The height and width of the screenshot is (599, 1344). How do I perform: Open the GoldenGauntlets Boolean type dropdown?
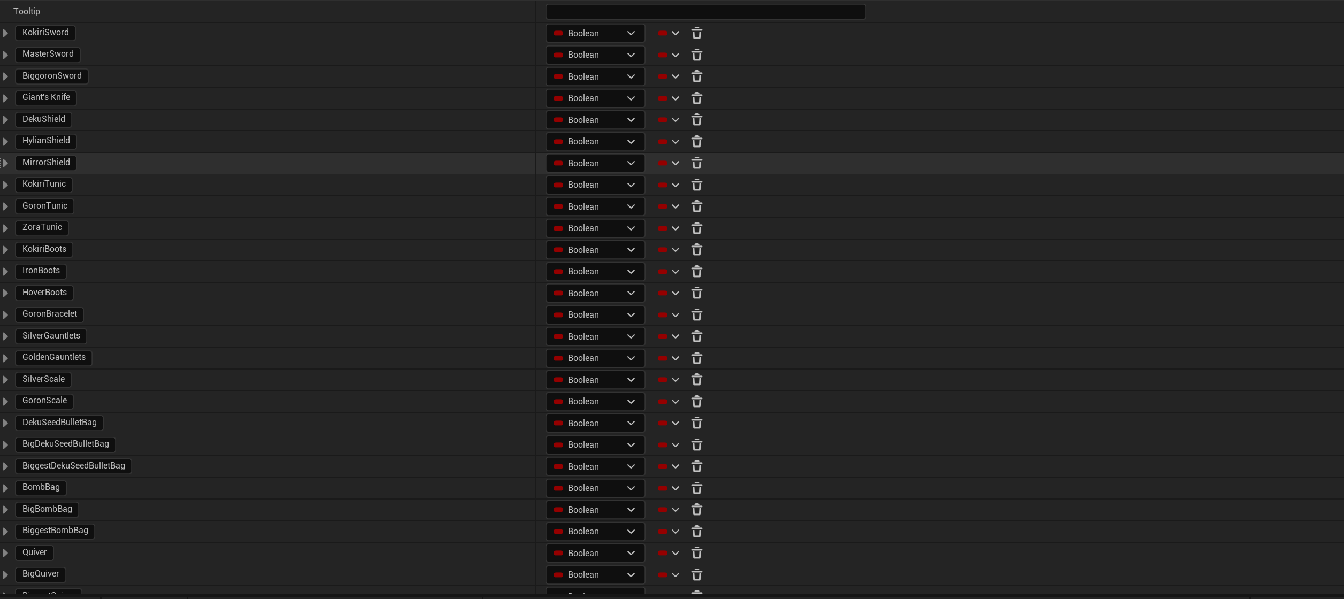coord(595,358)
